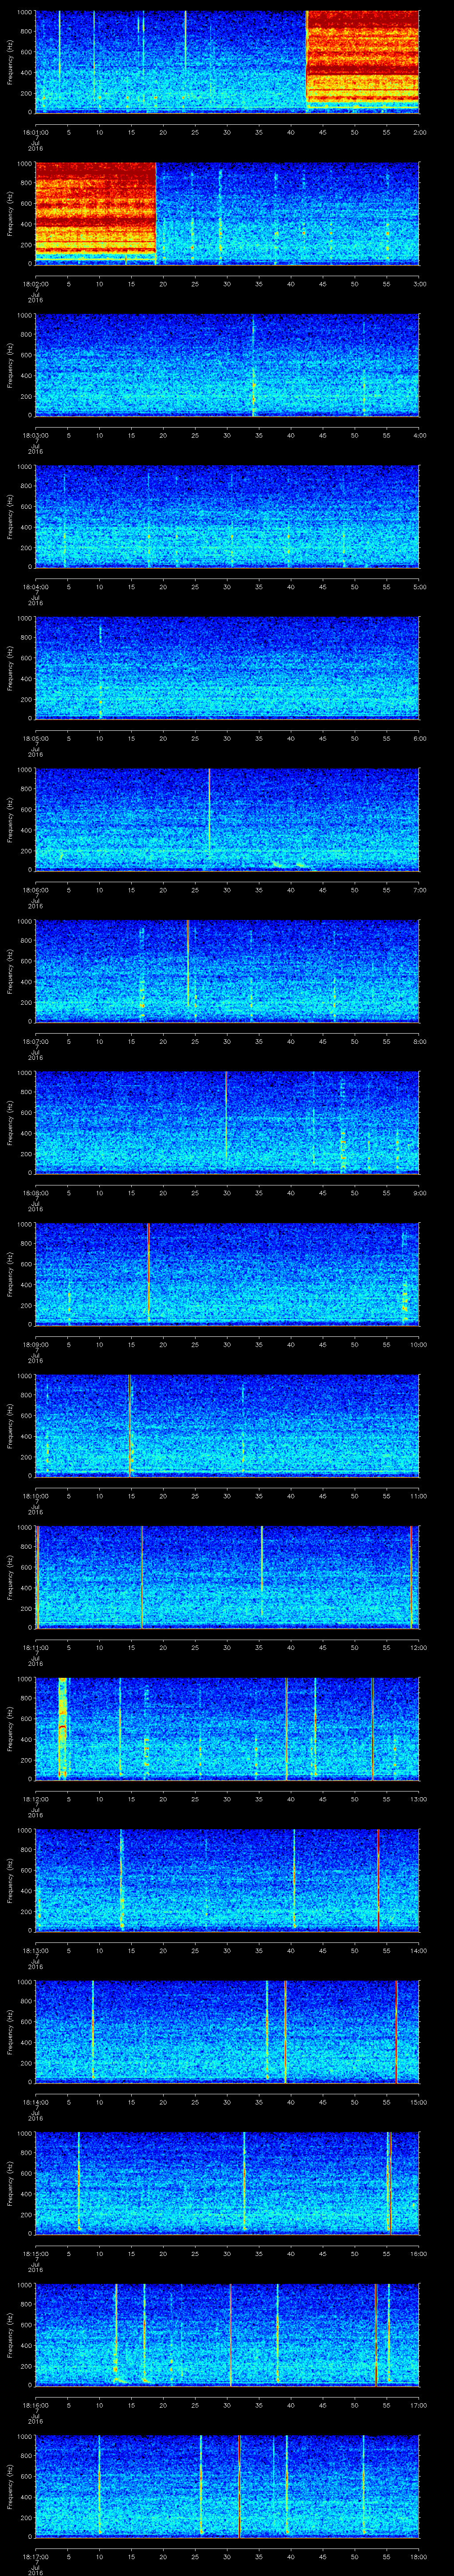Viewport: 454px width, 2576px height.
Task: Open the spectrogram panel starting at 18:03:00
Action: 227,364
